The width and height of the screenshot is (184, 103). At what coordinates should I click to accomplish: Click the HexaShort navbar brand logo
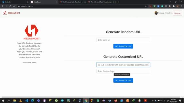11,13
